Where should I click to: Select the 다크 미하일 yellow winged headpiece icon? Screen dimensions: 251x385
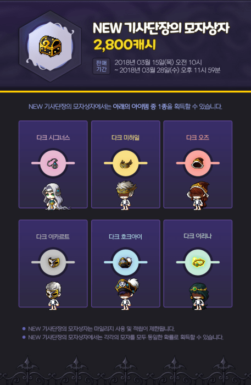coord(125,163)
